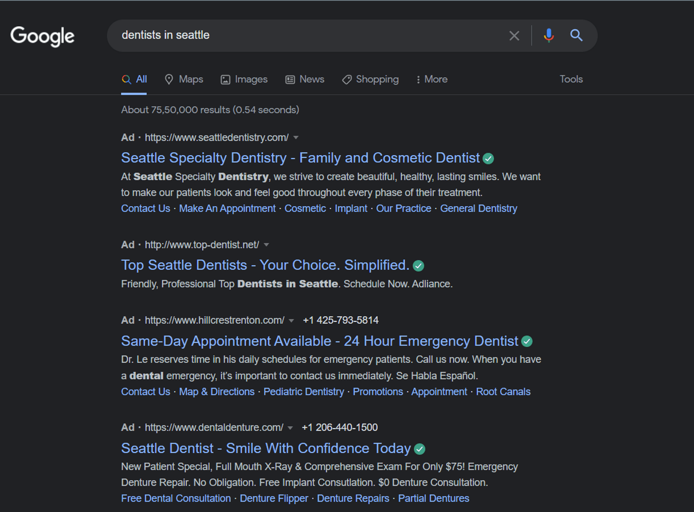Open dropdown arrow beside top-dentist.net URL
This screenshot has width=694, height=512.
coord(267,245)
